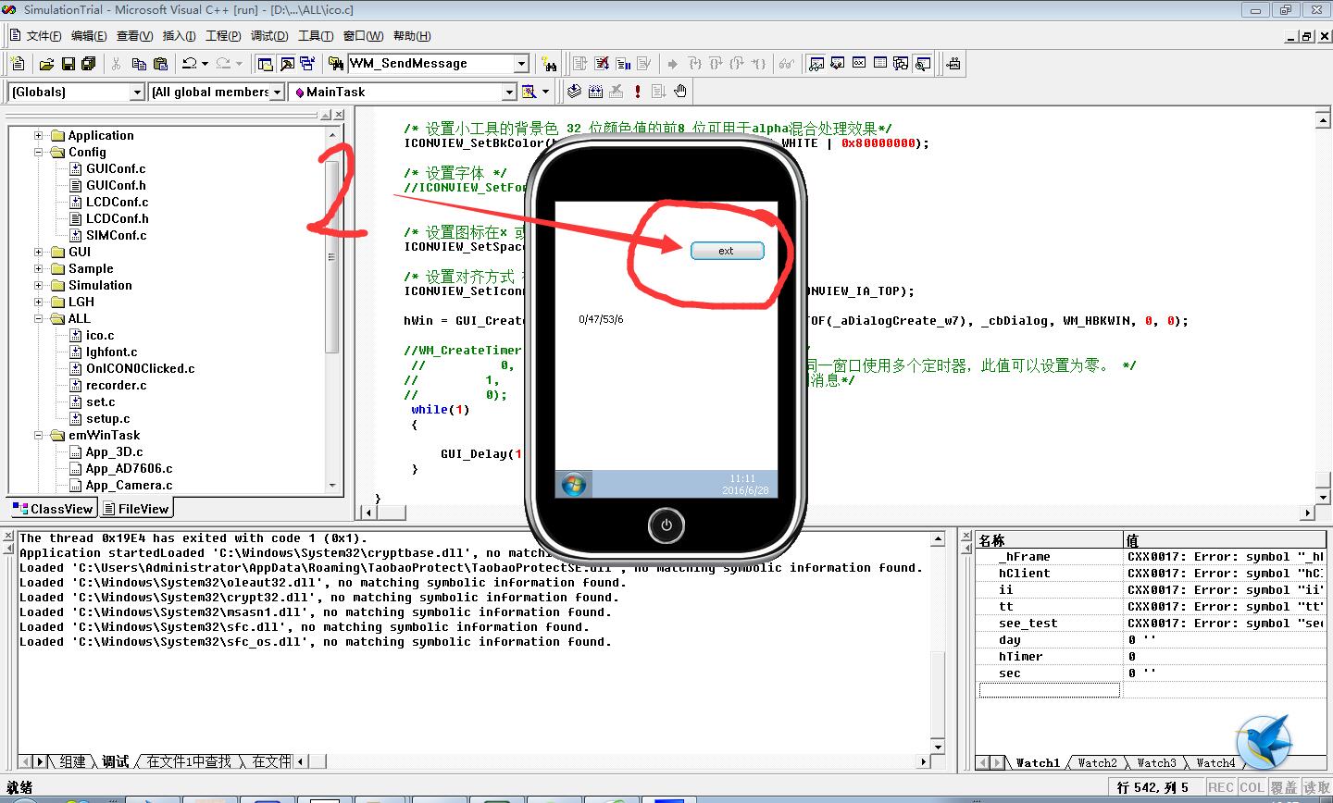The image size is (1333, 803).
Task: Open Find in Files
Action: (336, 64)
